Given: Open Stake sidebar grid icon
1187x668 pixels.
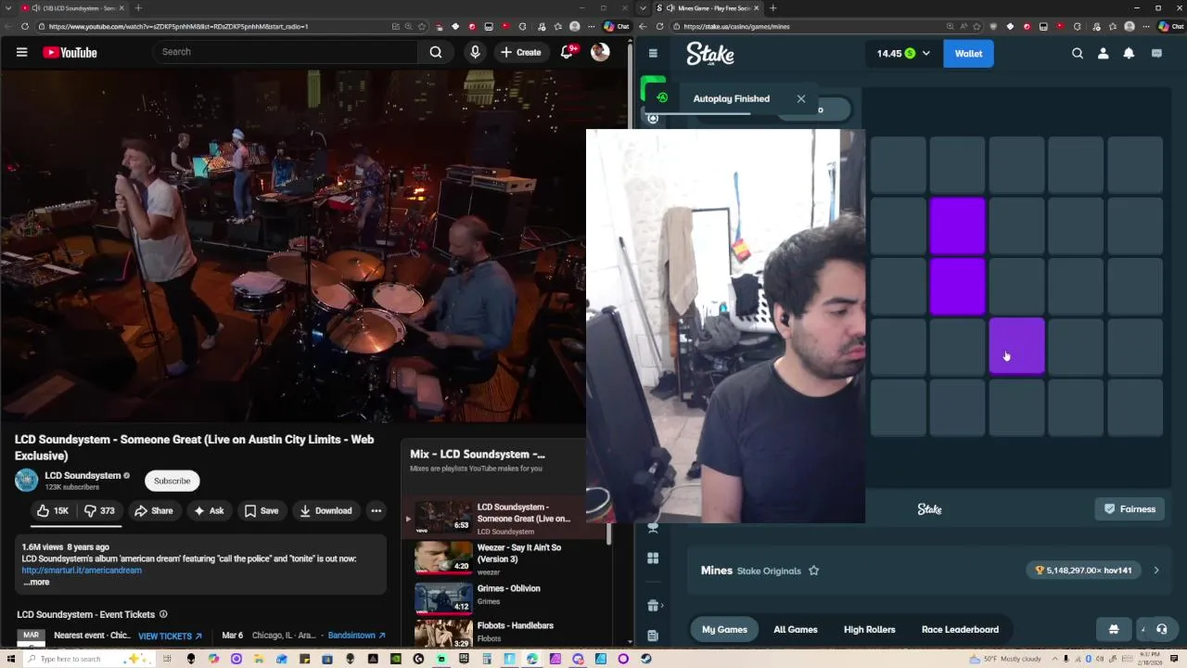Looking at the screenshot, I should (653, 558).
